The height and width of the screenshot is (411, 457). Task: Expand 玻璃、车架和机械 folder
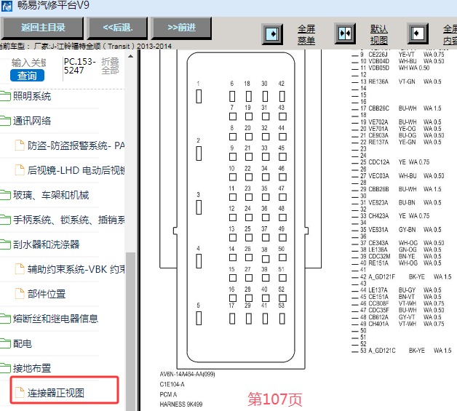click(x=51, y=195)
